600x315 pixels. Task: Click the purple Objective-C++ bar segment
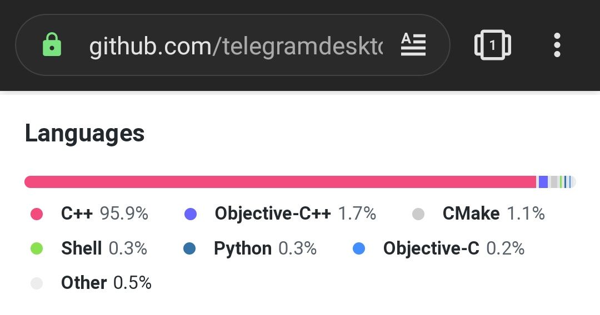click(x=543, y=182)
